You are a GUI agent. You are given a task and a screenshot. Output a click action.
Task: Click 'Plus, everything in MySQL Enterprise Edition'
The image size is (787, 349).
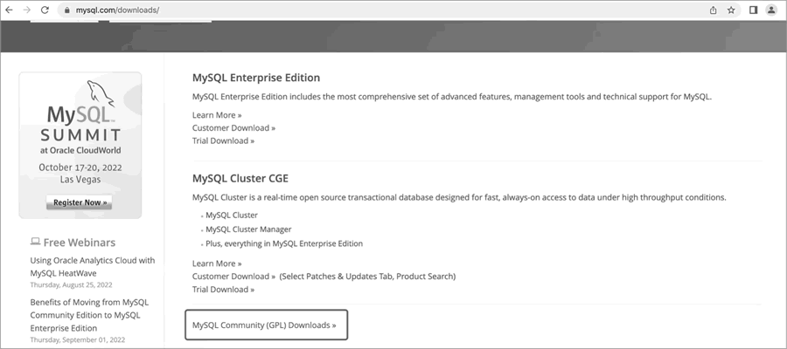(284, 243)
